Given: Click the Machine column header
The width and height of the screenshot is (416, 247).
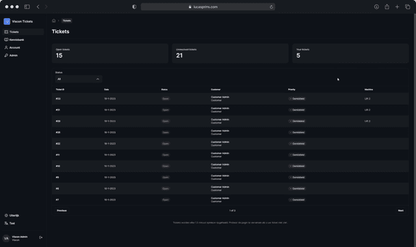Looking at the screenshot, I should (x=369, y=90).
